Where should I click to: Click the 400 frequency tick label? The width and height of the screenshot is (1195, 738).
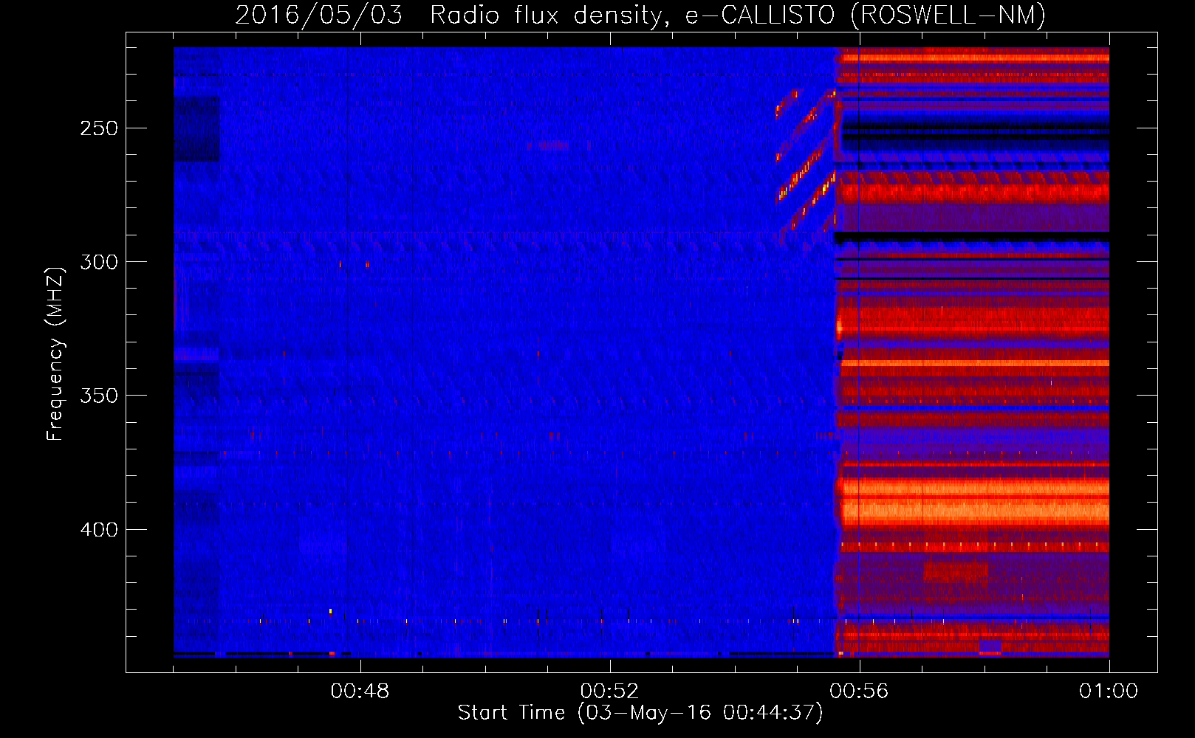pyautogui.click(x=99, y=530)
